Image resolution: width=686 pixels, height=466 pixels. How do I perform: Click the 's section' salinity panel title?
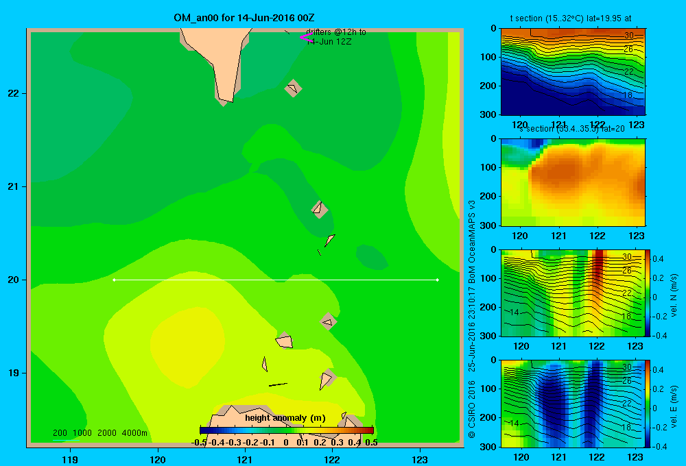pyautogui.click(x=572, y=129)
